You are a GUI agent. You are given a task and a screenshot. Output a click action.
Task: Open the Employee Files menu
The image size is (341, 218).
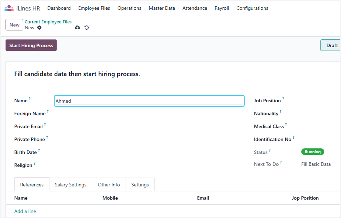[94, 8]
